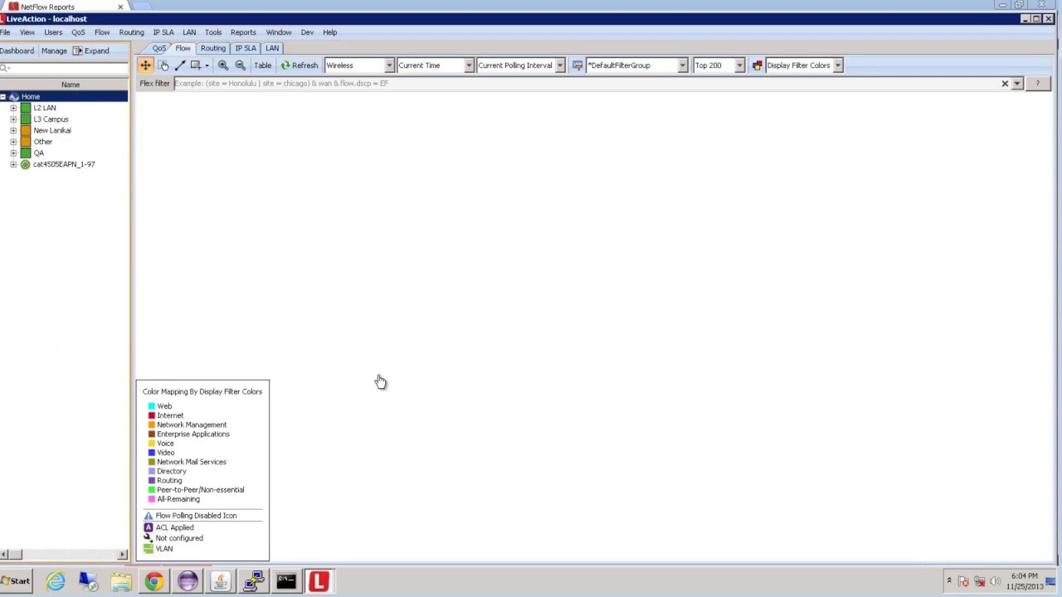Pick the rectangle selection tool
This screenshot has height=597, width=1062.
196,66
